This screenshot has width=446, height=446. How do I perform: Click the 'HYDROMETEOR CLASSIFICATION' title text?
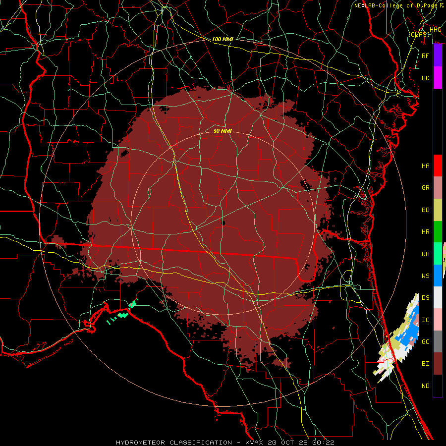tap(174, 443)
